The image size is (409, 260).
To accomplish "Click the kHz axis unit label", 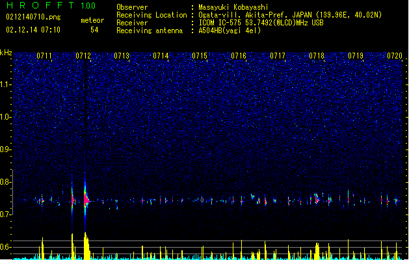I will [6, 53].
